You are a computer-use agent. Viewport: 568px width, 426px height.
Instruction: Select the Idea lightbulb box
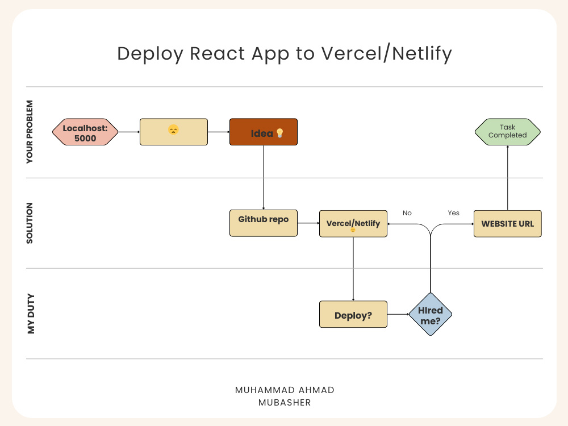[x=264, y=132]
